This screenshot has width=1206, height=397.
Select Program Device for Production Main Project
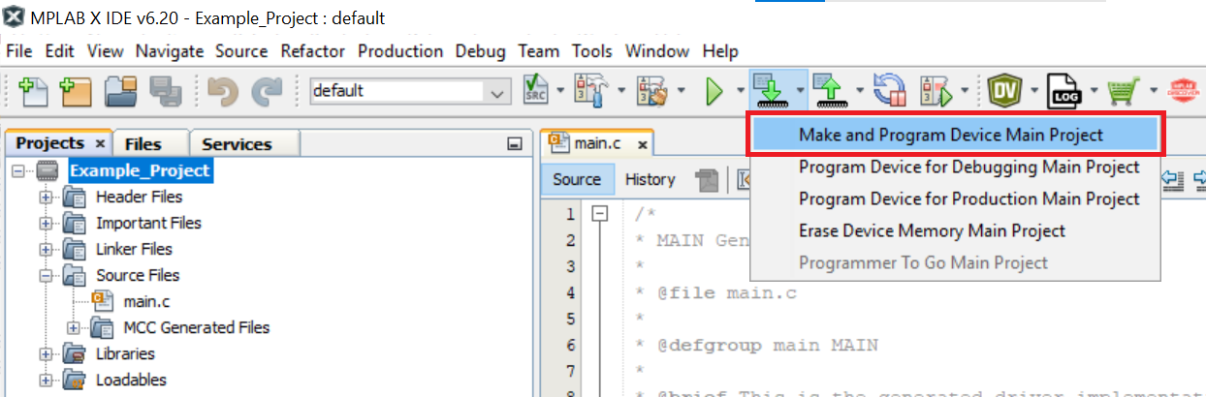[955, 198]
